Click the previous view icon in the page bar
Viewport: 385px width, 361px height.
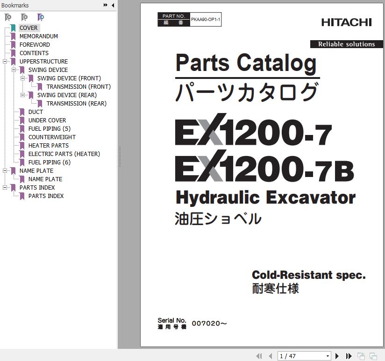[x=361, y=356]
